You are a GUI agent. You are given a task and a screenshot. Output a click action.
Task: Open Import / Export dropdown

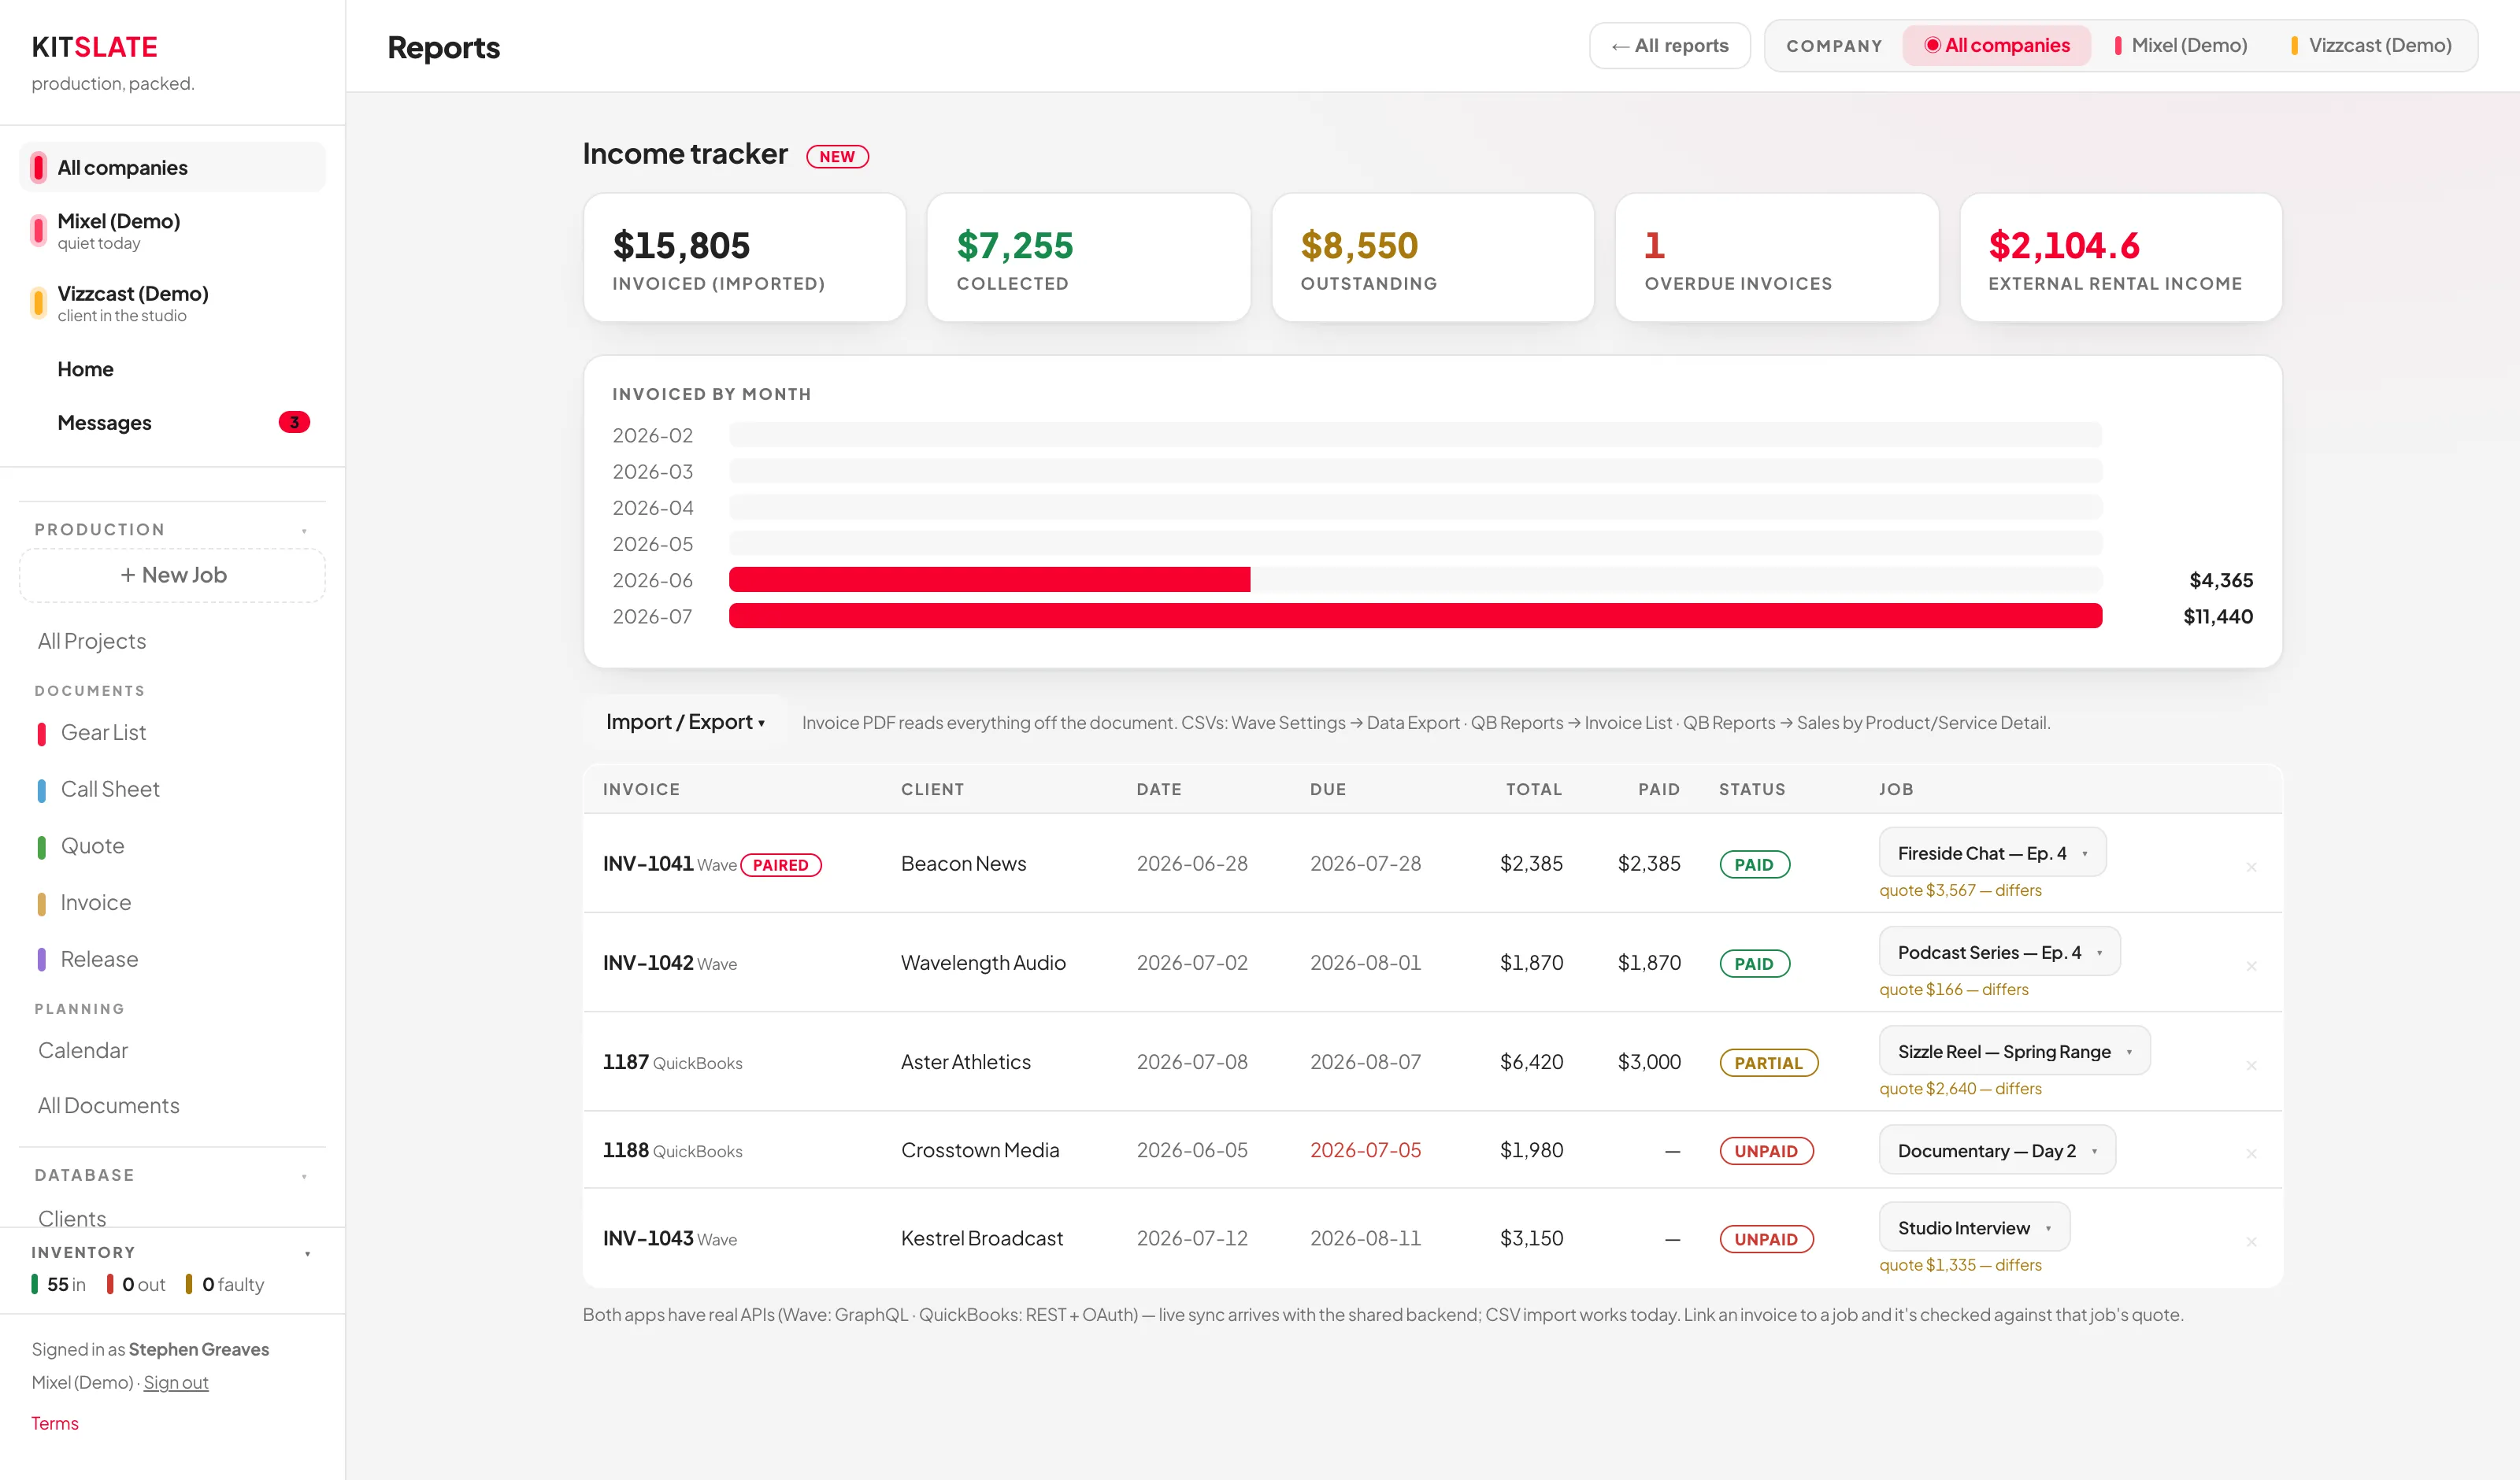pyautogui.click(x=685, y=722)
